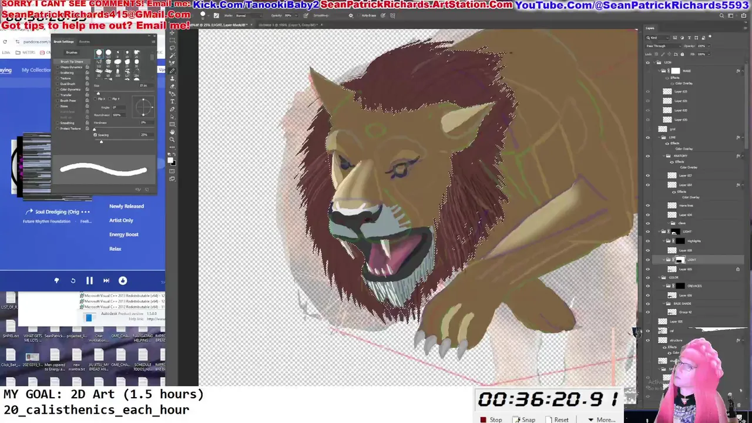This screenshot has width=752, height=423.
Task: Select the Lasso tool
Action: pyautogui.click(x=173, y=48)
